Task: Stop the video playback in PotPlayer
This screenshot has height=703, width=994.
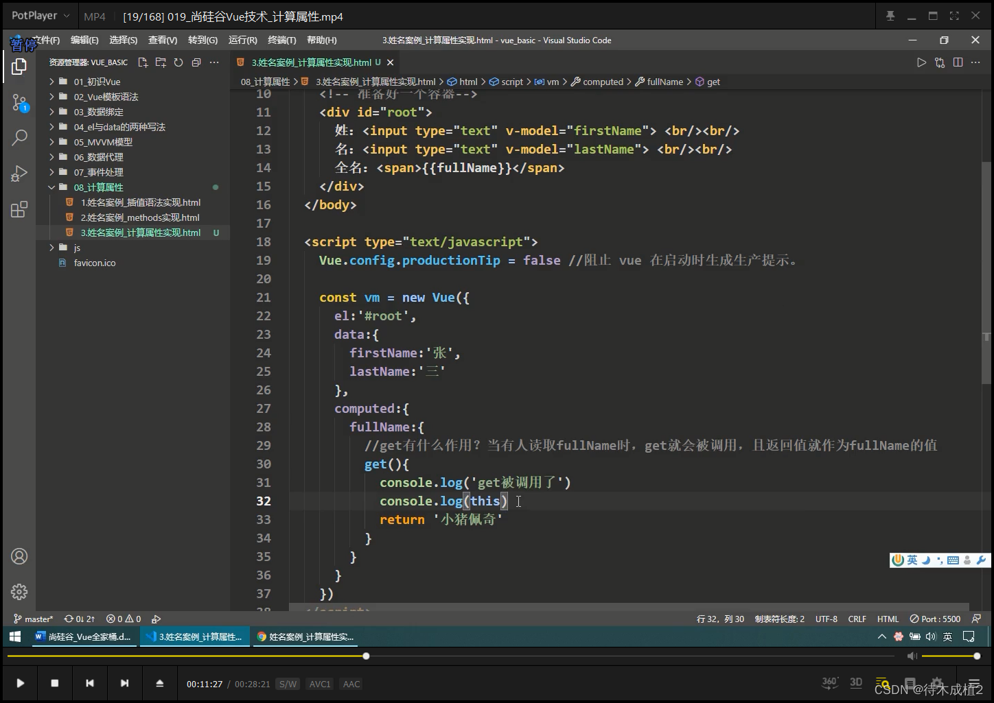Action: (x=55, y=683)
